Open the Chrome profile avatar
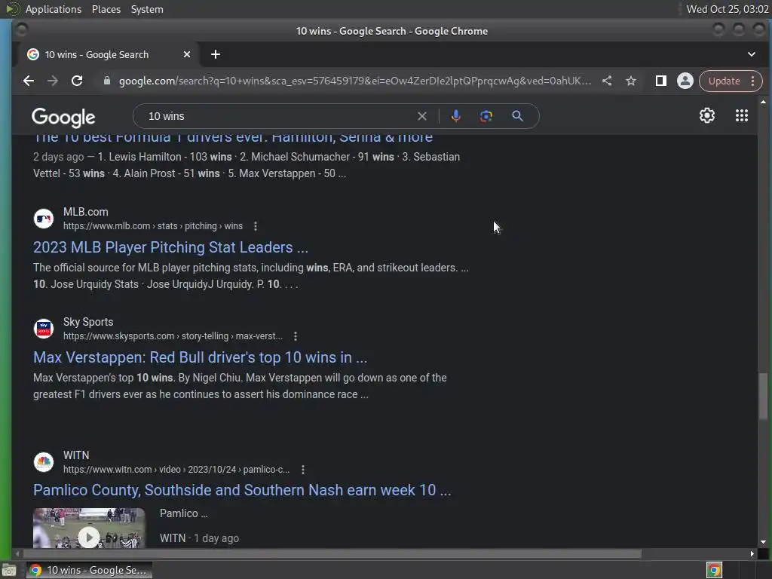The height and width of the screenshot is (579, 772). coord(685,81)
